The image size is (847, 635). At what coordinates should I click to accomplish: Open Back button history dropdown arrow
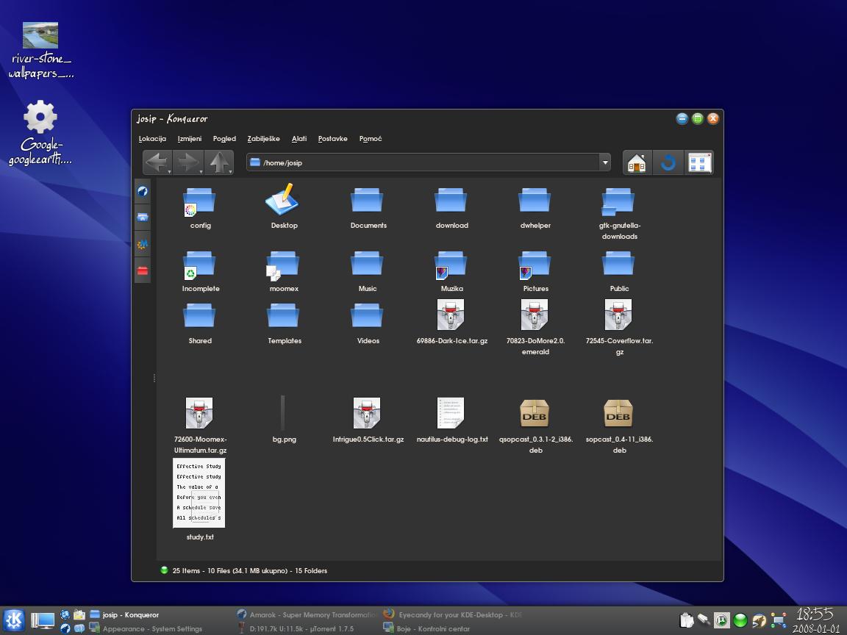[x=170, y=172]
